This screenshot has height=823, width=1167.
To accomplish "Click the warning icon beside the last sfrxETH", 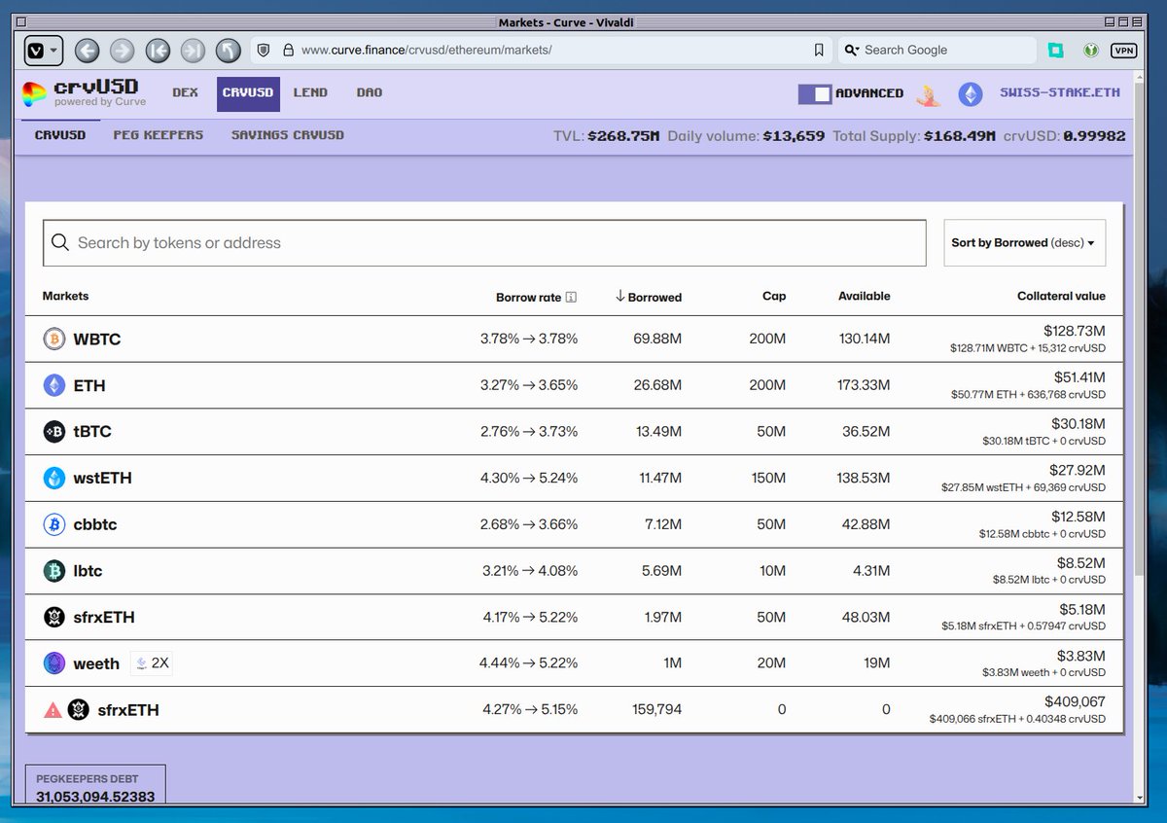I will [x=53, y=710].
